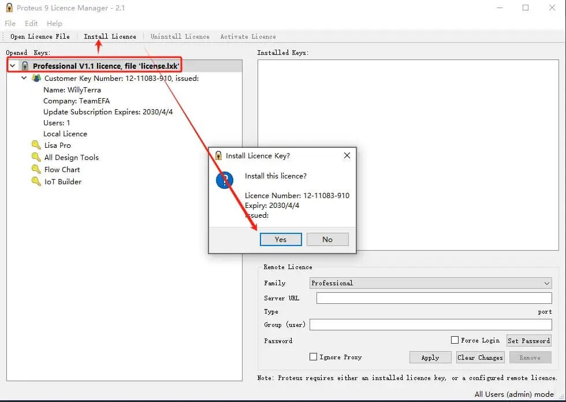Select 'Update Subscription Expires: 2030/4/4' row
566x402 pixels.
pos(108,112)
